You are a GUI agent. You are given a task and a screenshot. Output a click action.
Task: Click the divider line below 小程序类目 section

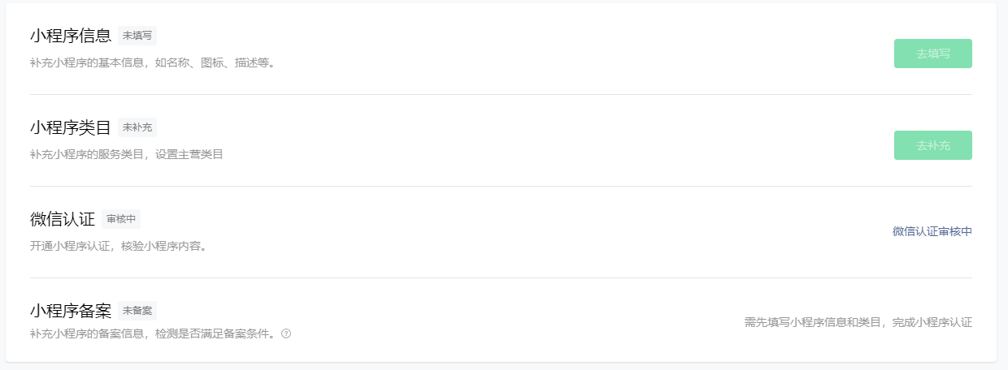tap(501, 186)
